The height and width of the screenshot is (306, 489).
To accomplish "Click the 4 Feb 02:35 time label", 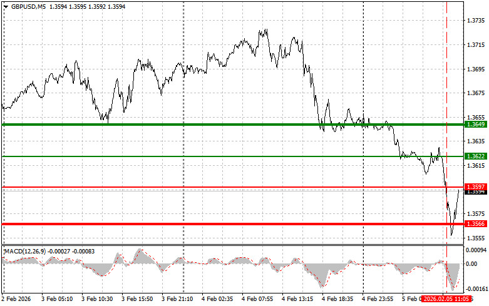I will (x=217, y=299).
